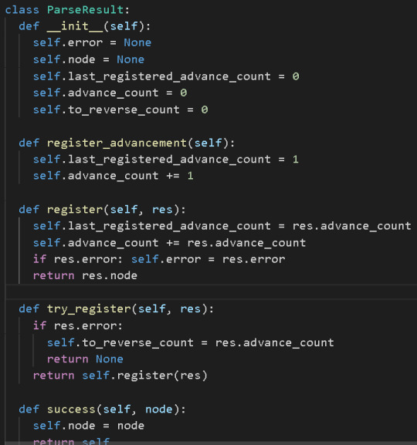Click line 'return self.register(res)'
This screenshot has height=445, width=417.
pyautogui.click(x=120, y=376)
